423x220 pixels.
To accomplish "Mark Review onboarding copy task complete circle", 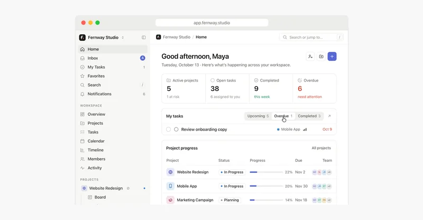I will coord(176,129).
